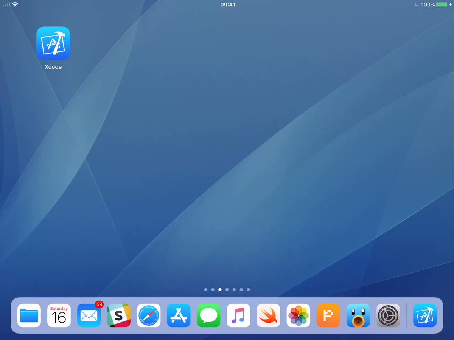This screenshot has height=340, width=454.
Task: Tap the Do Not Disturb moon icon
Action: (x=417, y=5)
